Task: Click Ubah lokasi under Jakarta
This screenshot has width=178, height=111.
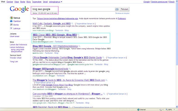Action: 14,36
